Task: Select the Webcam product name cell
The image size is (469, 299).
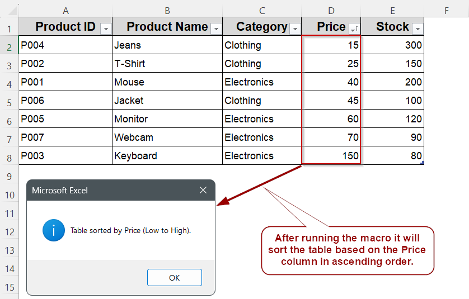Action: (x=167, y=137)
